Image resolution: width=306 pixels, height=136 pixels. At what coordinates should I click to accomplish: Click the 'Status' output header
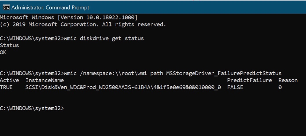coord(10,45)
